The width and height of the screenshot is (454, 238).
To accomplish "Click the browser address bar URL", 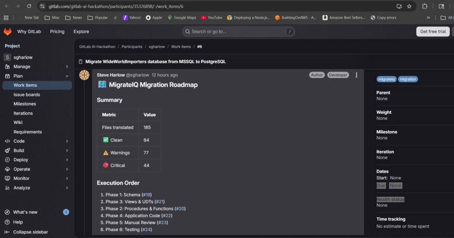I will pyautogui.click(x=116, y=6).
